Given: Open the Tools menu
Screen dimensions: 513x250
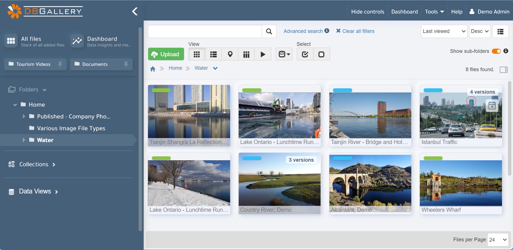Looking at the screenshot, I should tap(434, 12).
